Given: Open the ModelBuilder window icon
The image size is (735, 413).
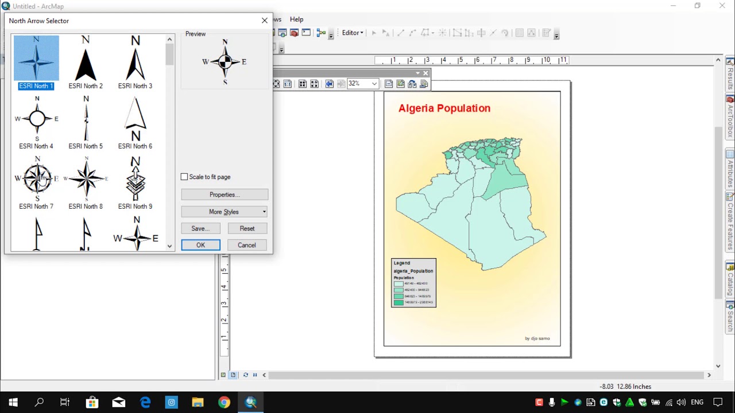Looking at the screenshot, I should coord(322,33).
